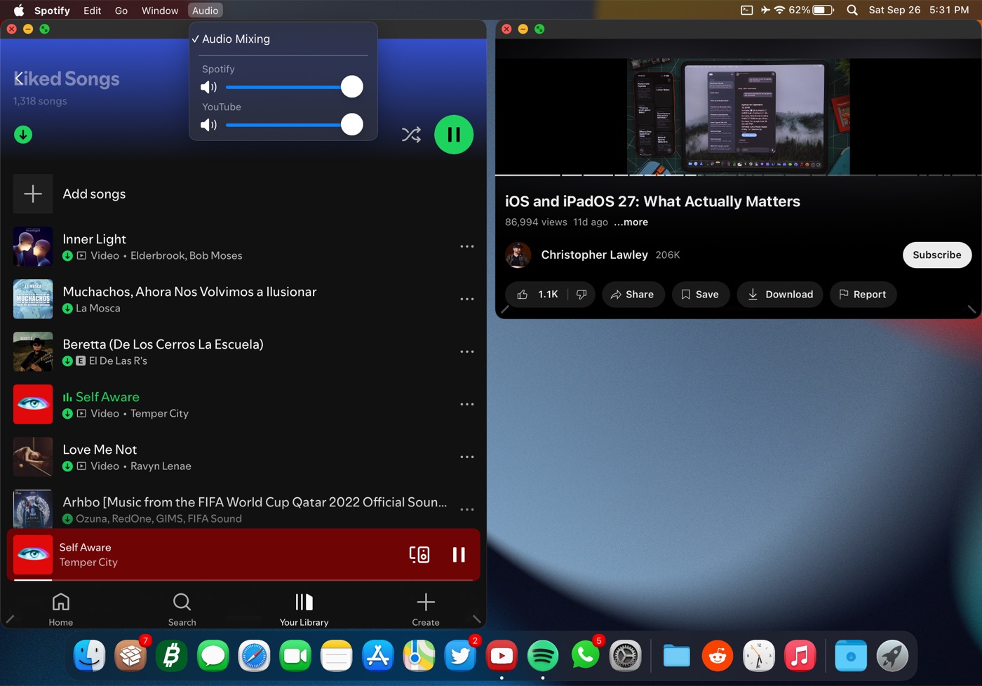Viewport: 982px width, 686px height.
Task: Select the Inner Light album thumbnail
Action: 33,246
